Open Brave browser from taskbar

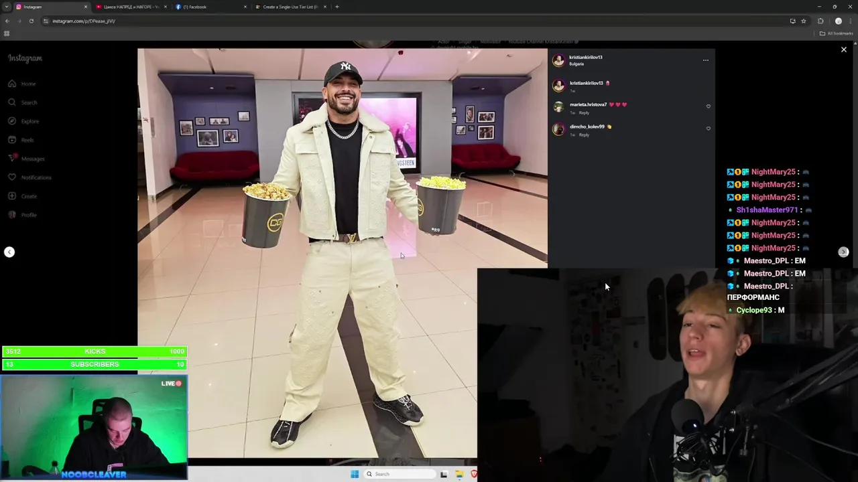[x=474, y=474]
